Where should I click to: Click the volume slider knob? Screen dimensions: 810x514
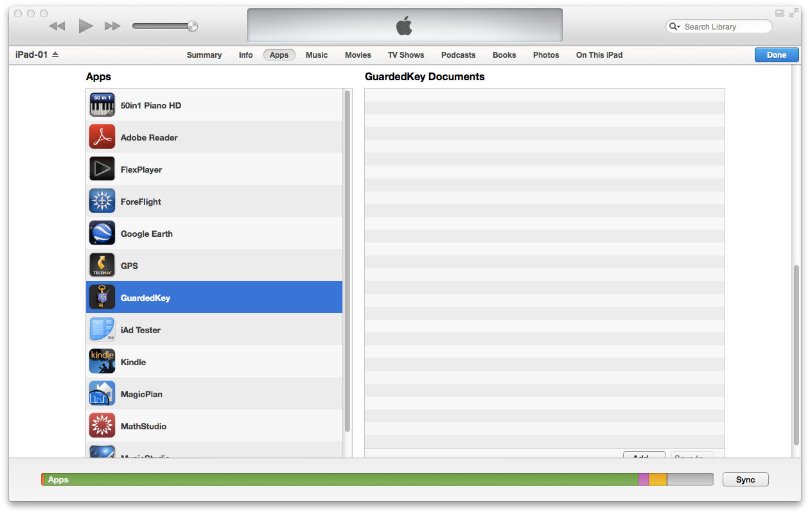192,26
